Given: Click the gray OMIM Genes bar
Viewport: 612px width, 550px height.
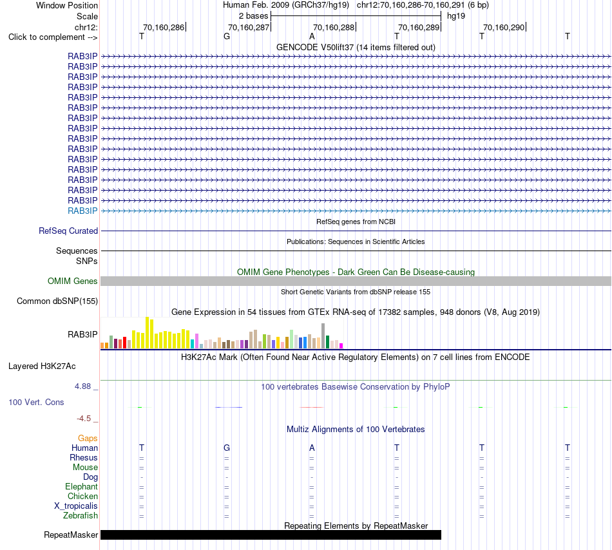Looking at the screenshot, I should 356,281.
